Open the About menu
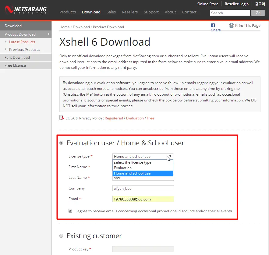This screenshot has width=269, height=255. coord(170,12)
